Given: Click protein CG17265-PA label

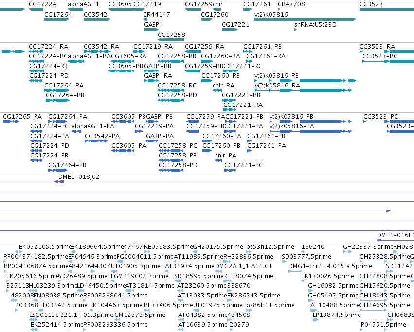Looking at the screenshot, I should point(22,116).
